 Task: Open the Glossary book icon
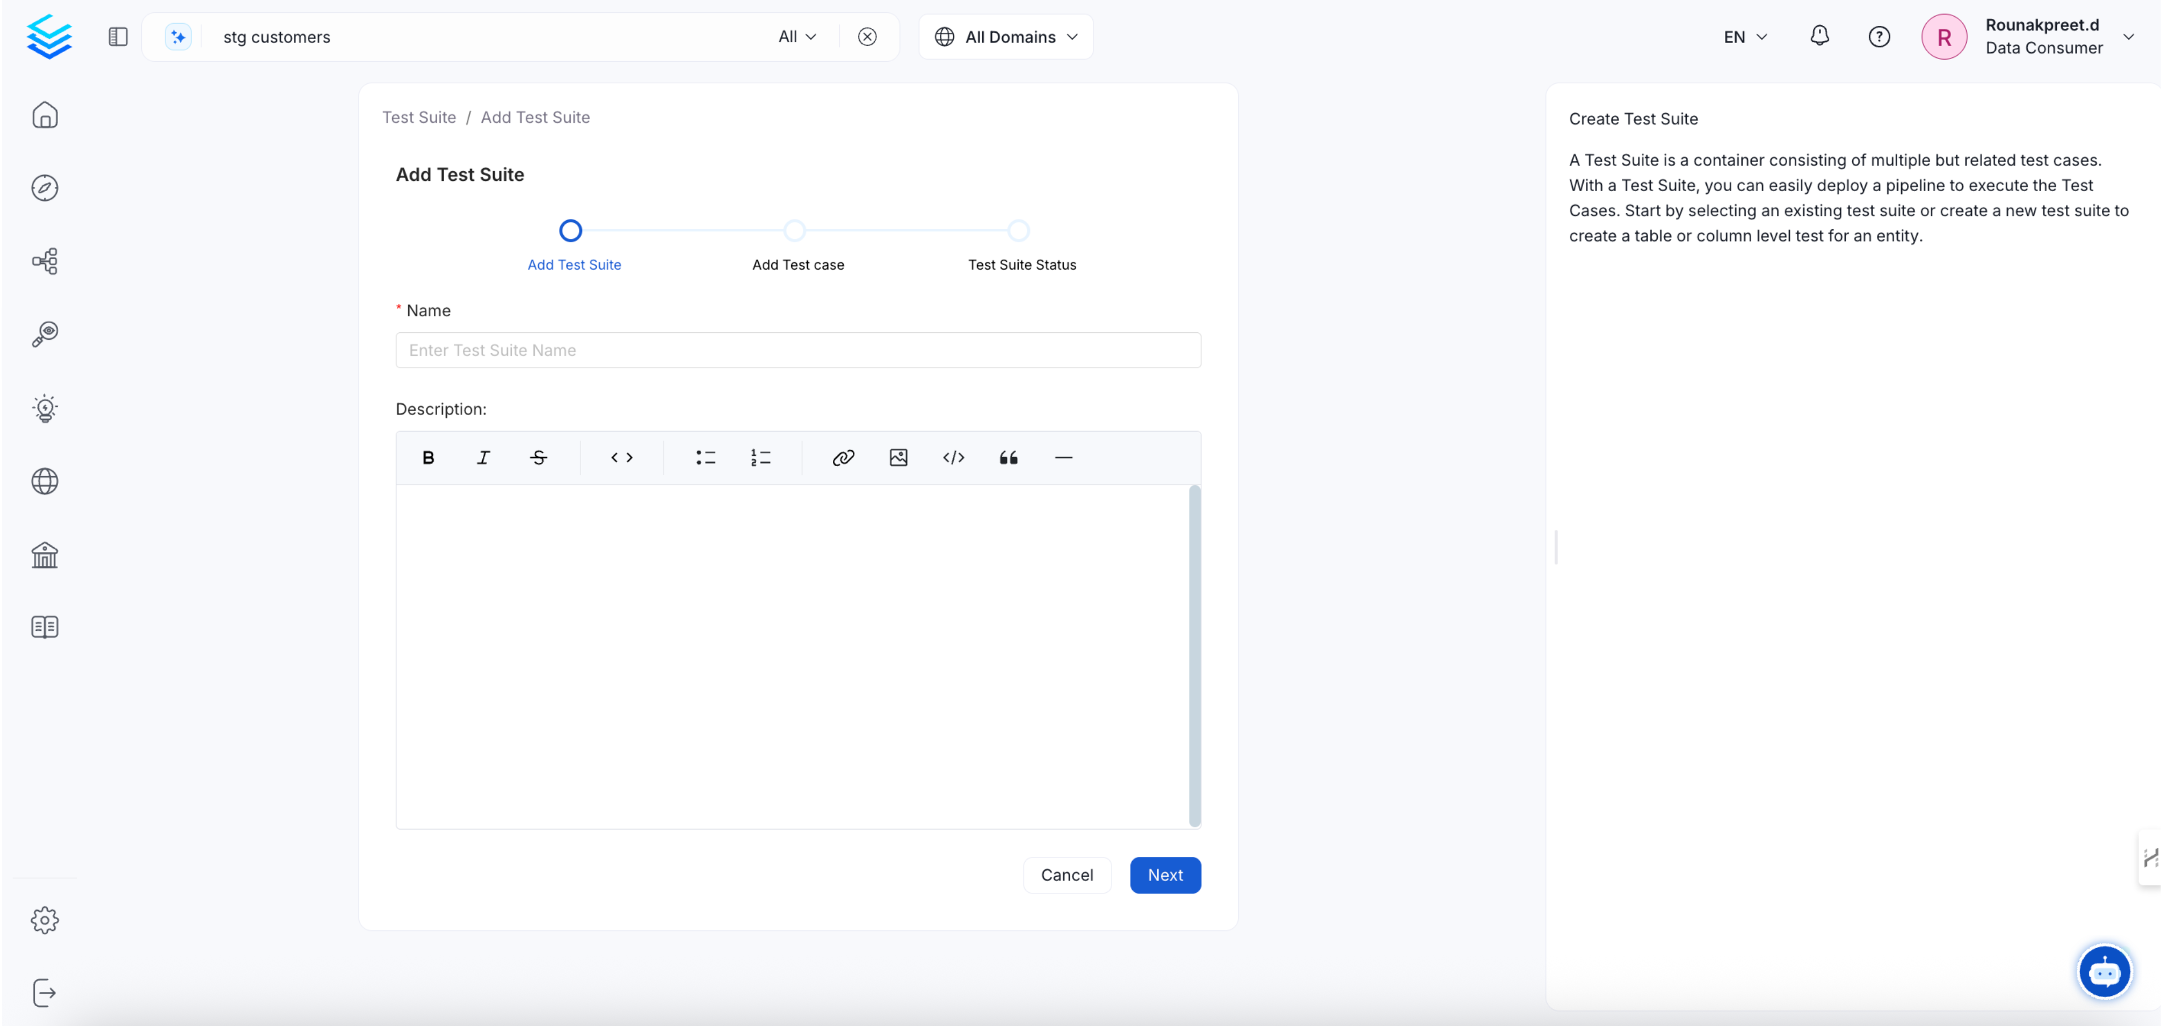[45, 627]
